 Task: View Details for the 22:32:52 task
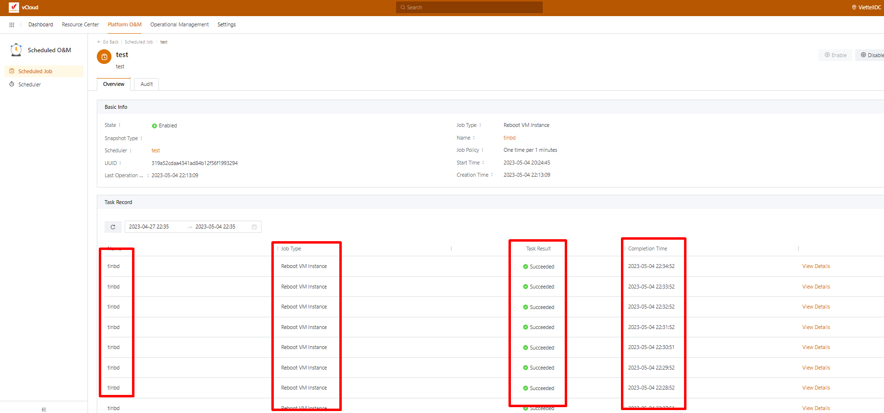[816, 307]
